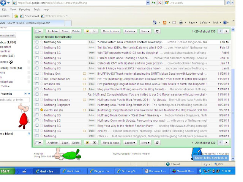Tick checkbox for L'Oréal Youth Code email

click(37, 58)
